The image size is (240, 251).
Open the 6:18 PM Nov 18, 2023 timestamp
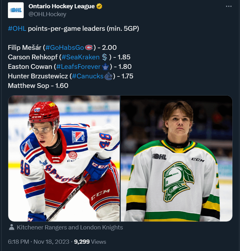coord(38,241)
